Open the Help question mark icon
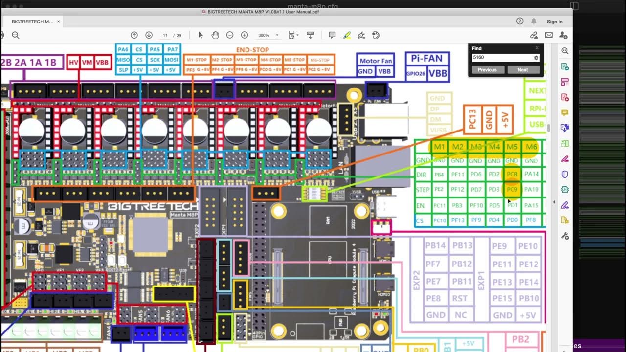626x352 pixels. (520, 22)
